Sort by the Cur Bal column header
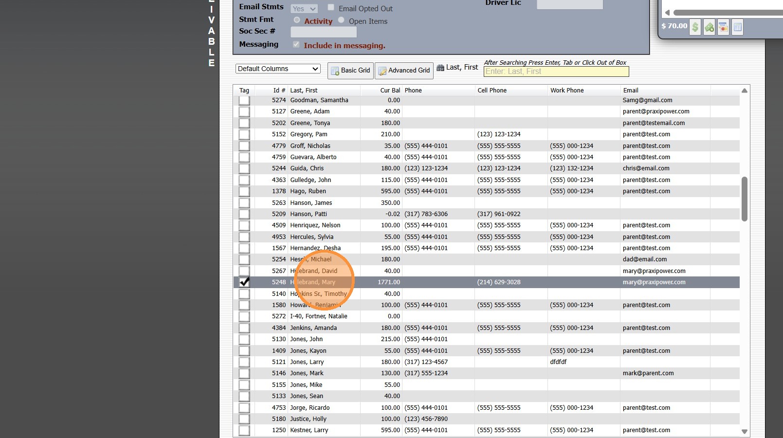Screen dimensions: 783x438 pos(390,91)
